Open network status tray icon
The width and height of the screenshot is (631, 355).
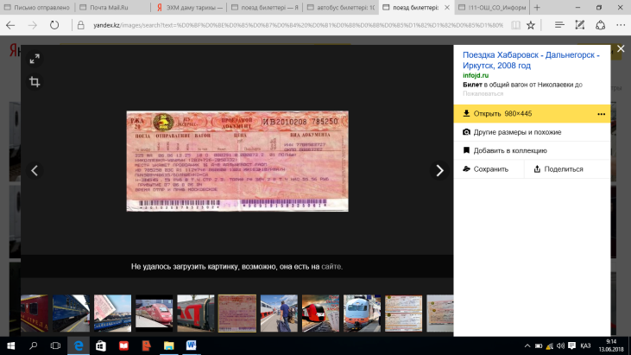(x=549, y=345)
